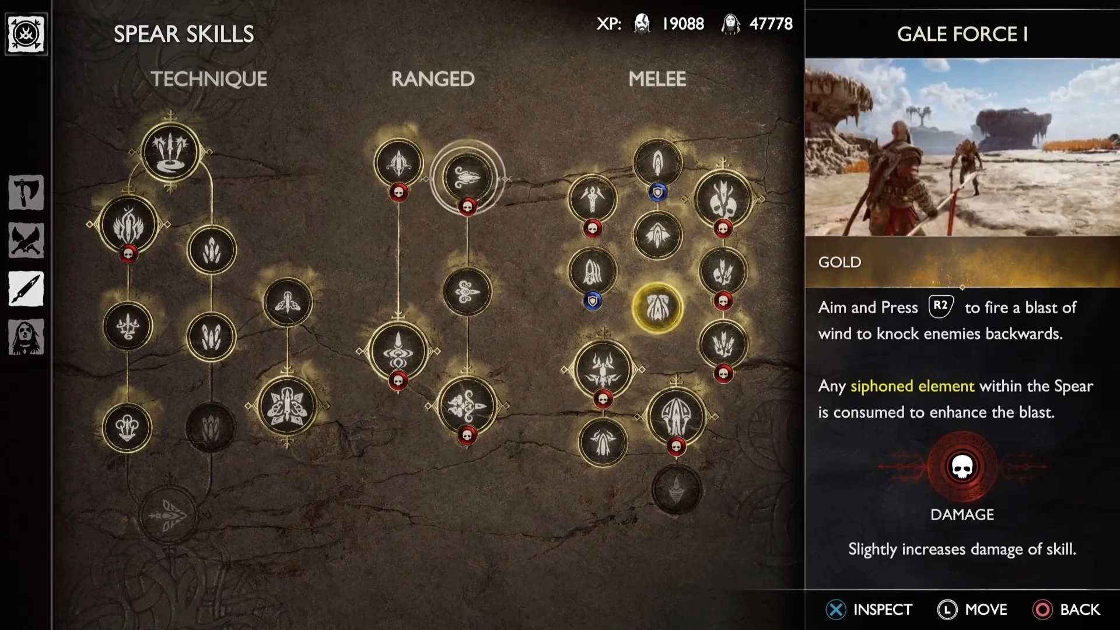
Task: Select the top-left Ranged skill node
Action: 399,163
